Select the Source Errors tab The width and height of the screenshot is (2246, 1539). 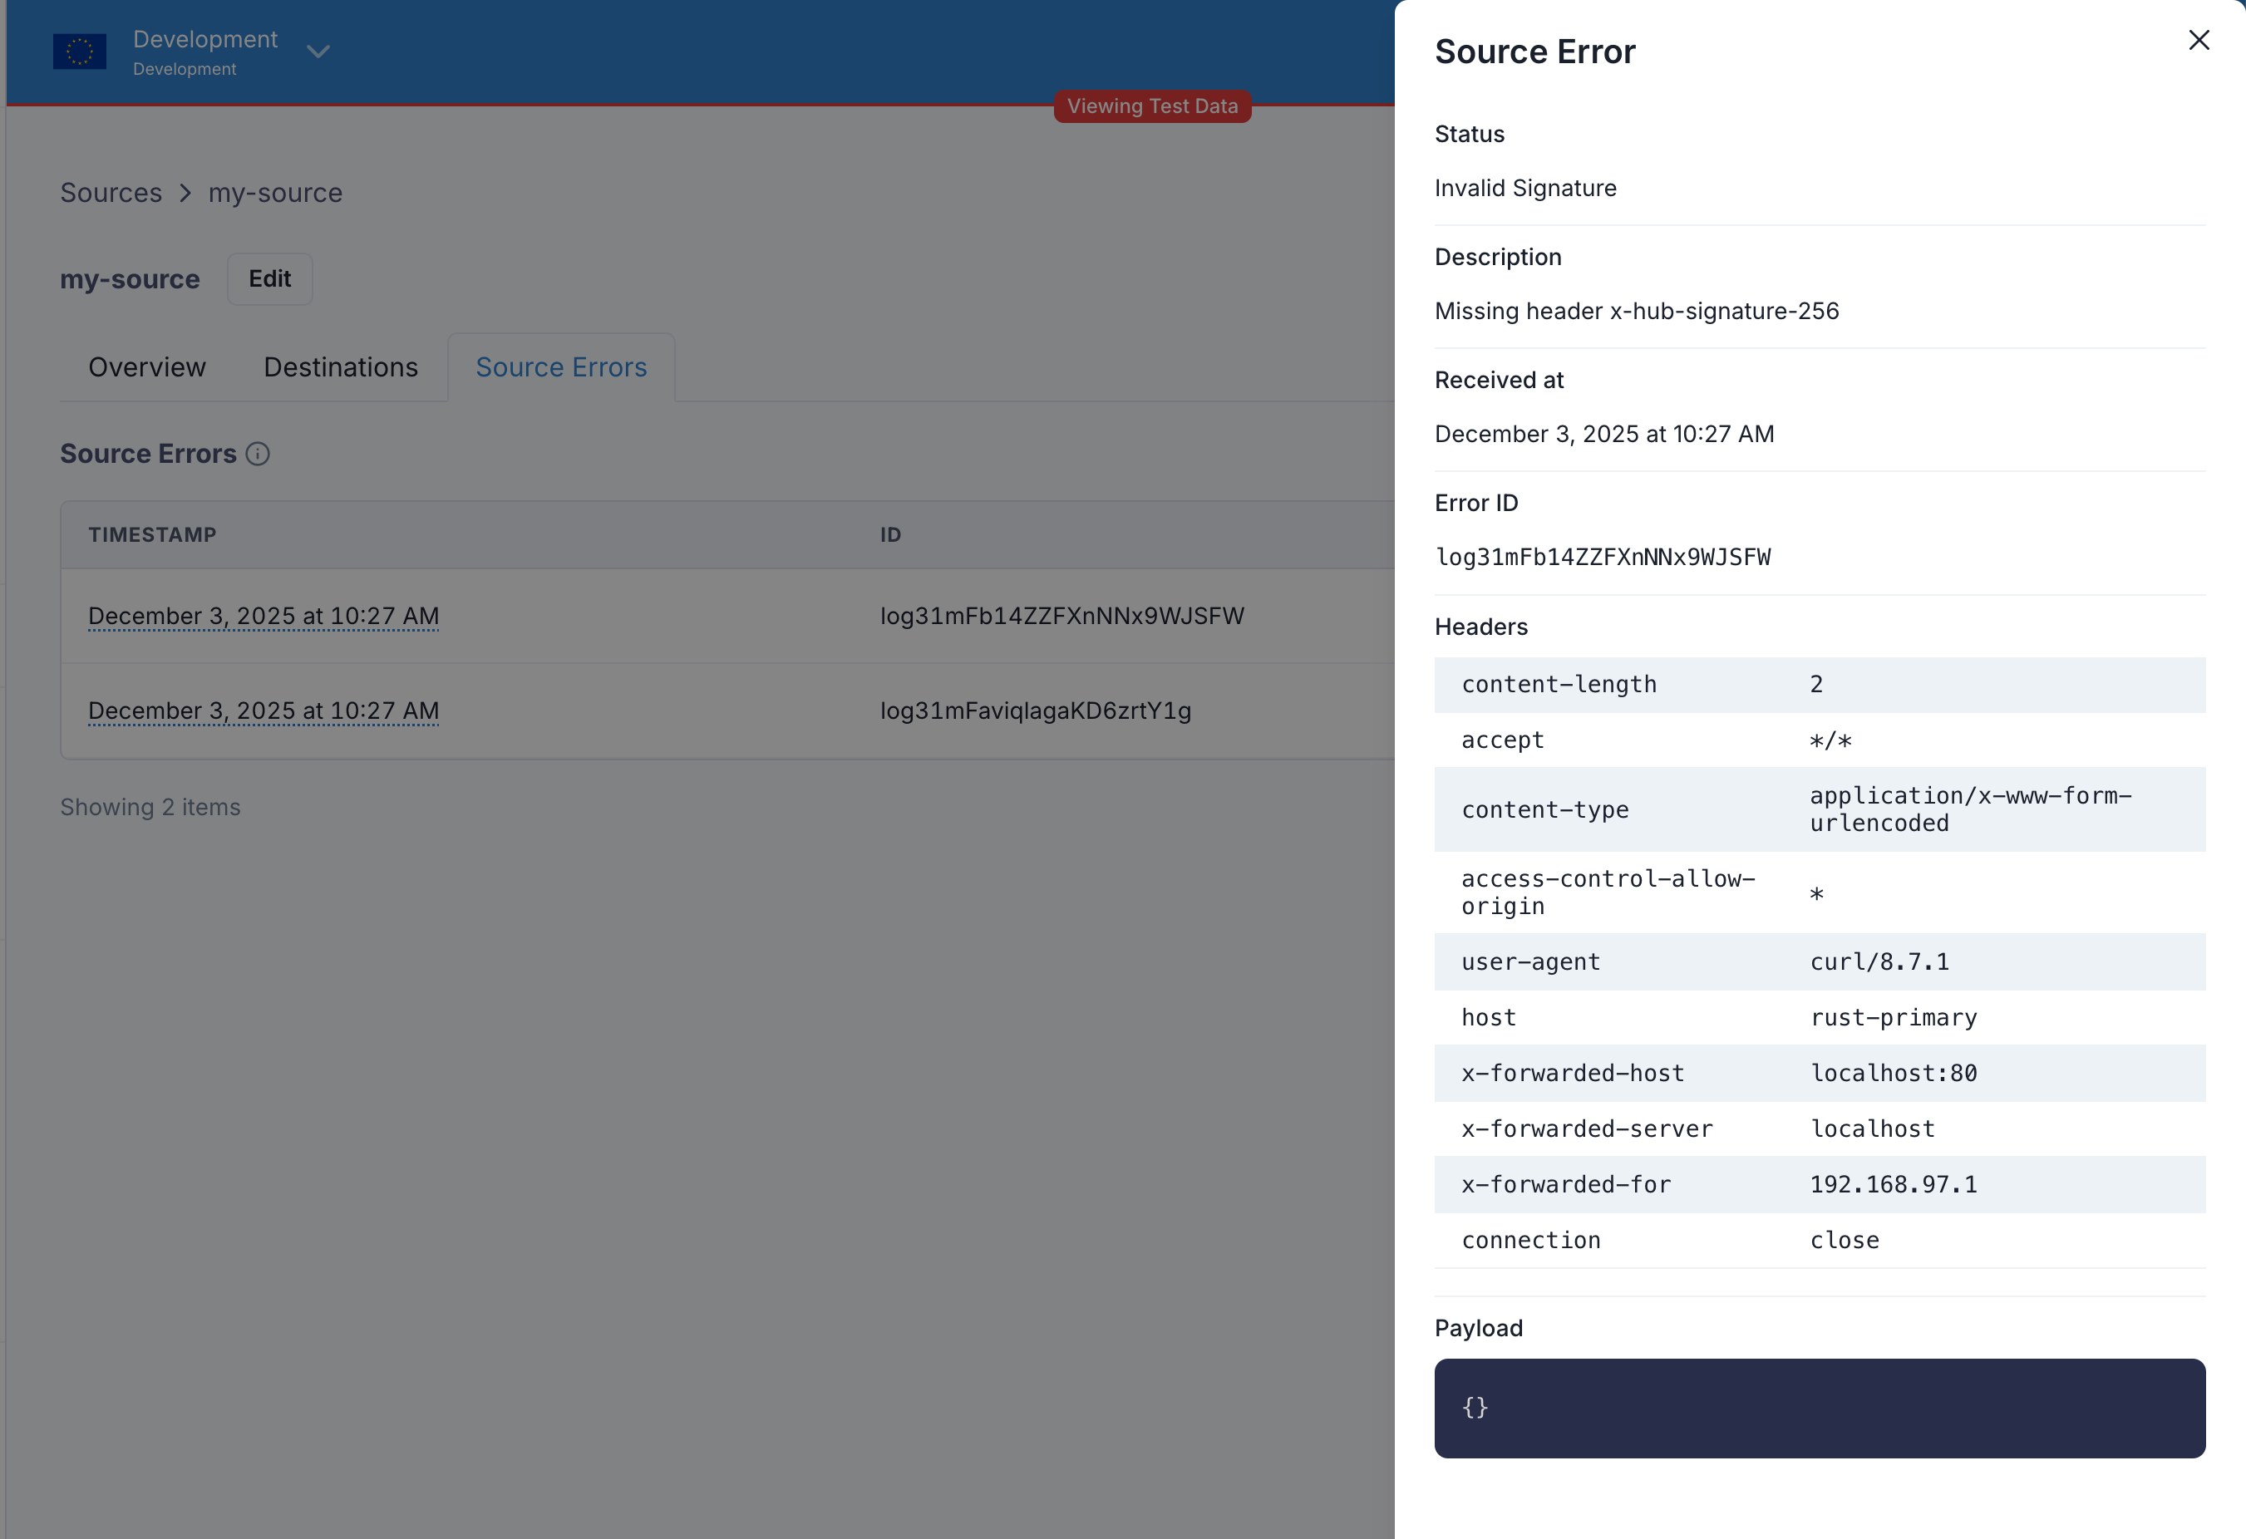560,367
